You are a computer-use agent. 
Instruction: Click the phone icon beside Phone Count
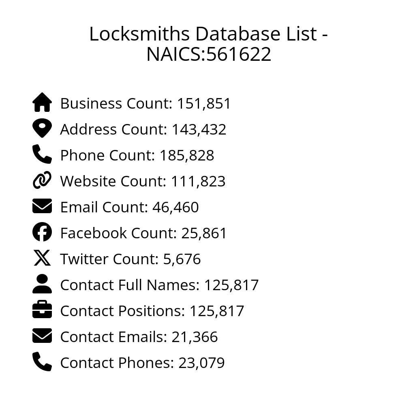42,154
